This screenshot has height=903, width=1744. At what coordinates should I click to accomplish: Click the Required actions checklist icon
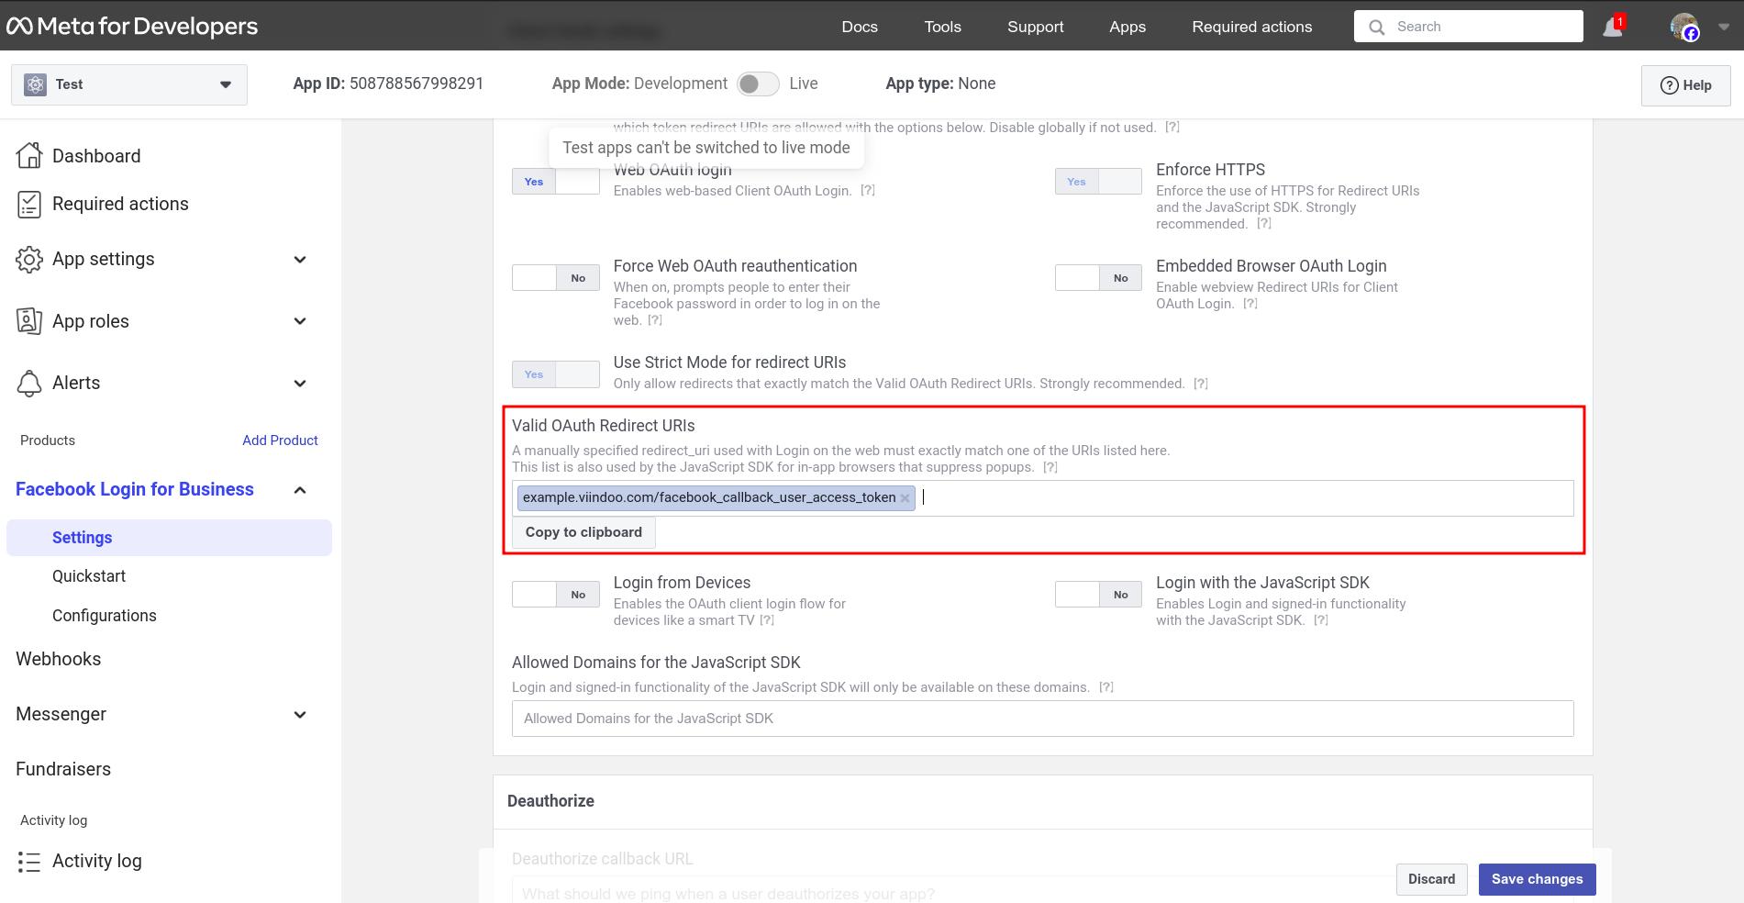click(x=29, y=204)
